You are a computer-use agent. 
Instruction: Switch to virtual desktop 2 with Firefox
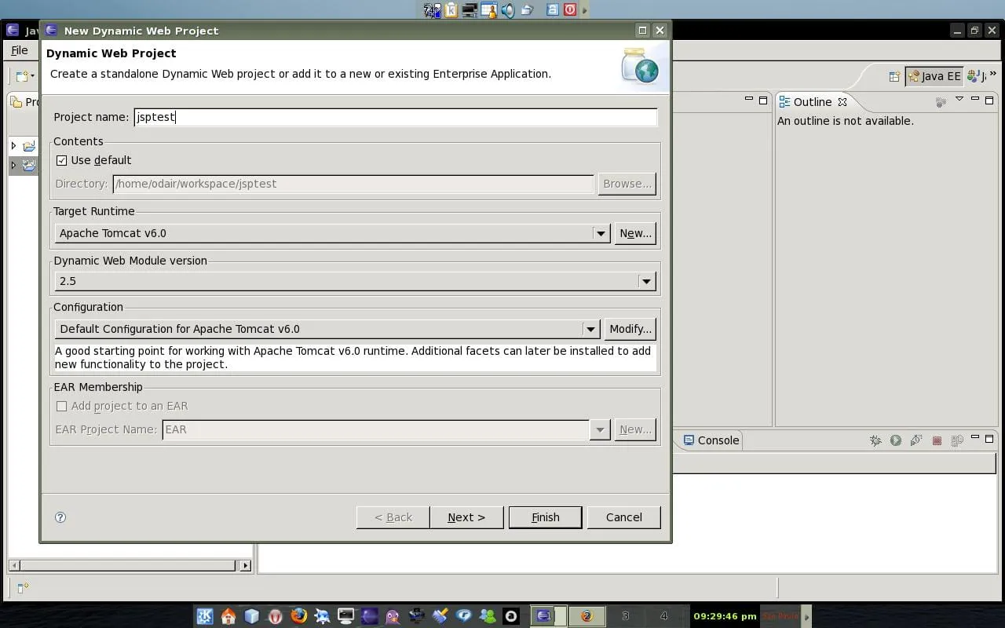587,616
